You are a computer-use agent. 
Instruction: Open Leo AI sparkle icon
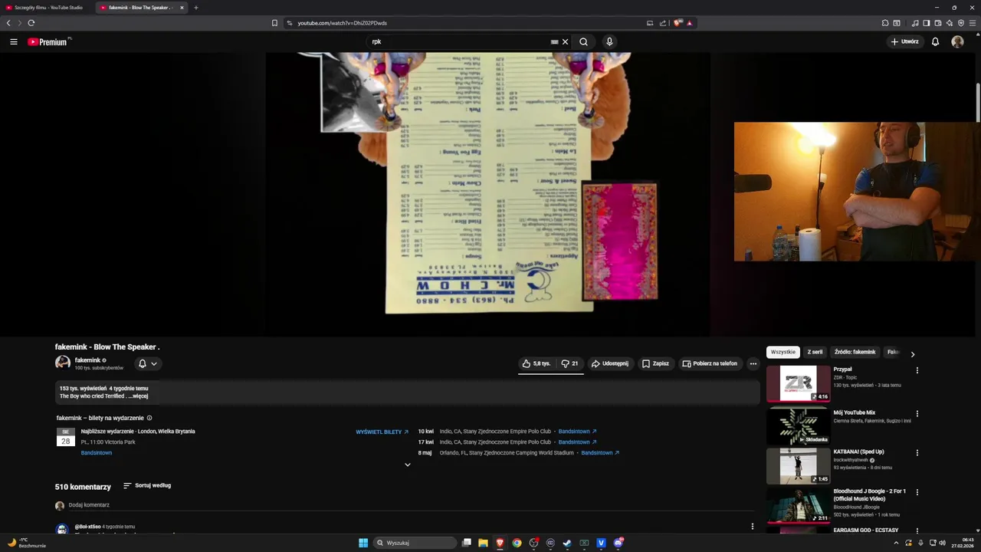(949, 23)
